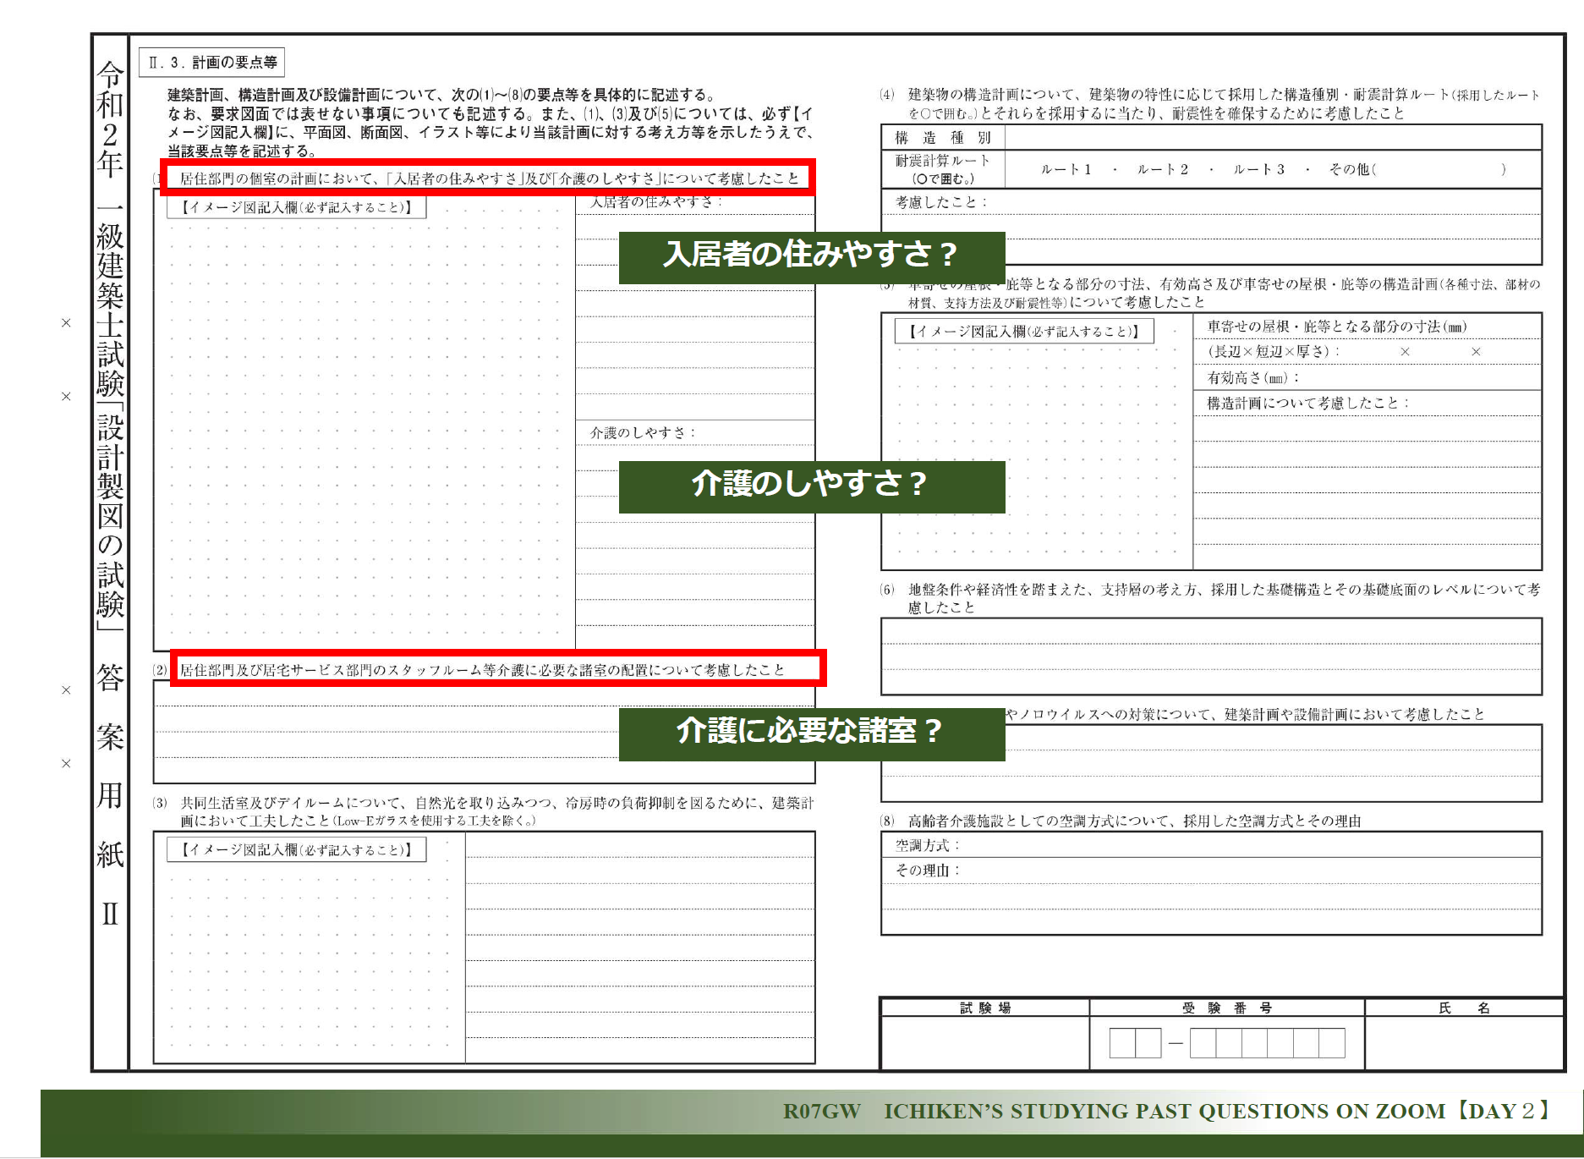Click the 試験場 header cell
Image resolution: width=1584 pixels, height=1159 pixels.
(985, 1008)
